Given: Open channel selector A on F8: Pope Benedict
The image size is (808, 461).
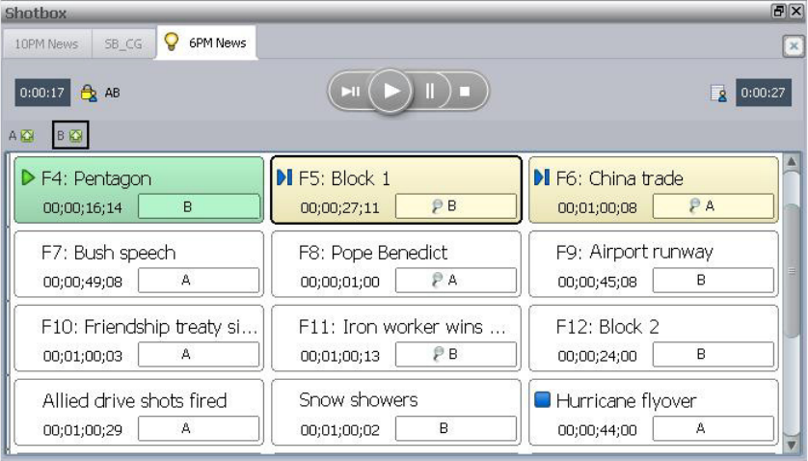Looking at the screenshot, I should point(455,281).
